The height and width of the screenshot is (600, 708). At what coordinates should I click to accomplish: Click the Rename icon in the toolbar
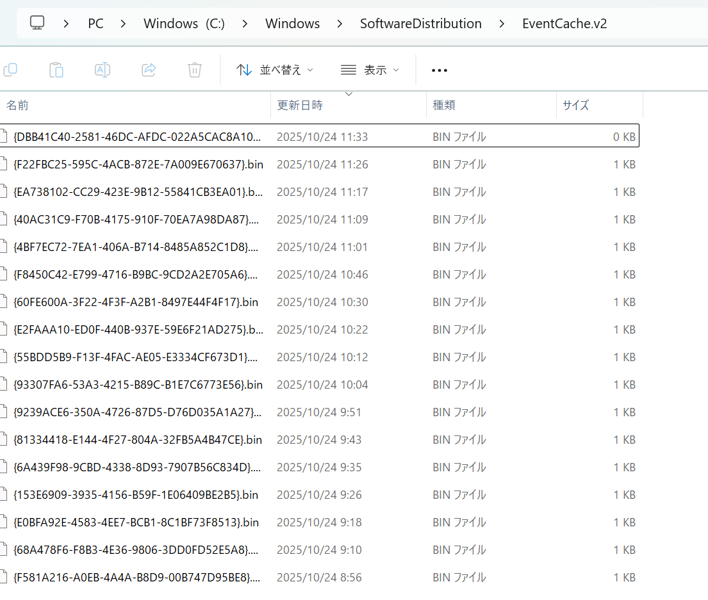click(103, 70)
